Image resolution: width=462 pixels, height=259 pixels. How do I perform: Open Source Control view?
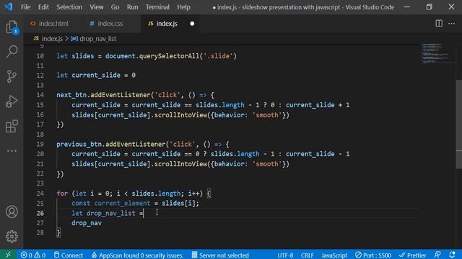pos(12,76)
